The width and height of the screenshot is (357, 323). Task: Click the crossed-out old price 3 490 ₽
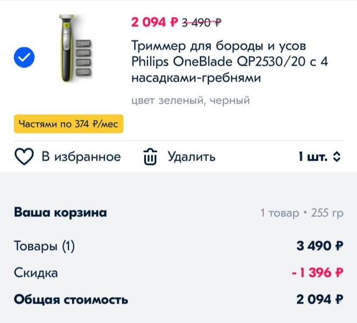coord(202,23)
